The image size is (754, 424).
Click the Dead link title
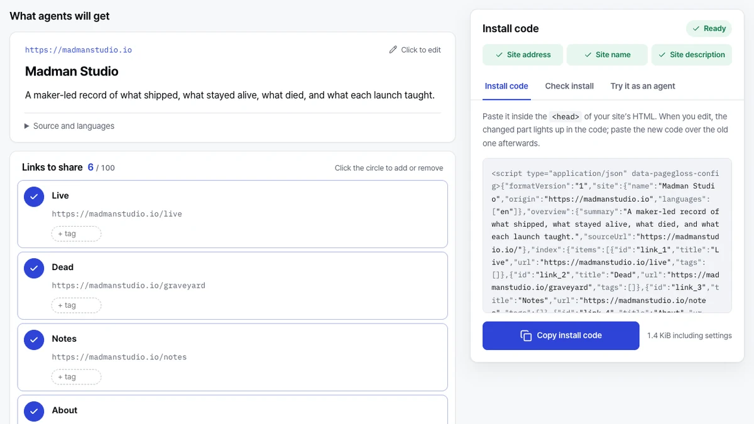(62, 267)
